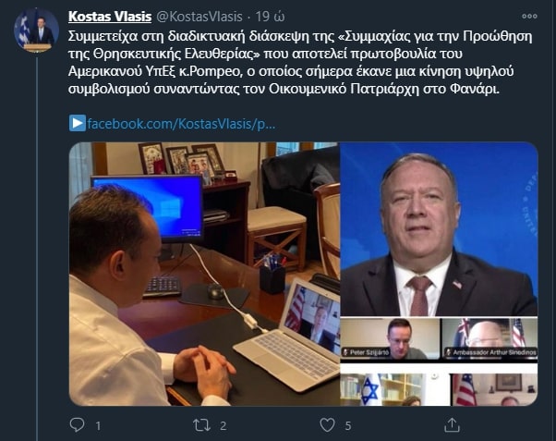Viewport: 556px width, 441px height.
Task: Click the reply speech bubble icon
Action: click(77, 424)
